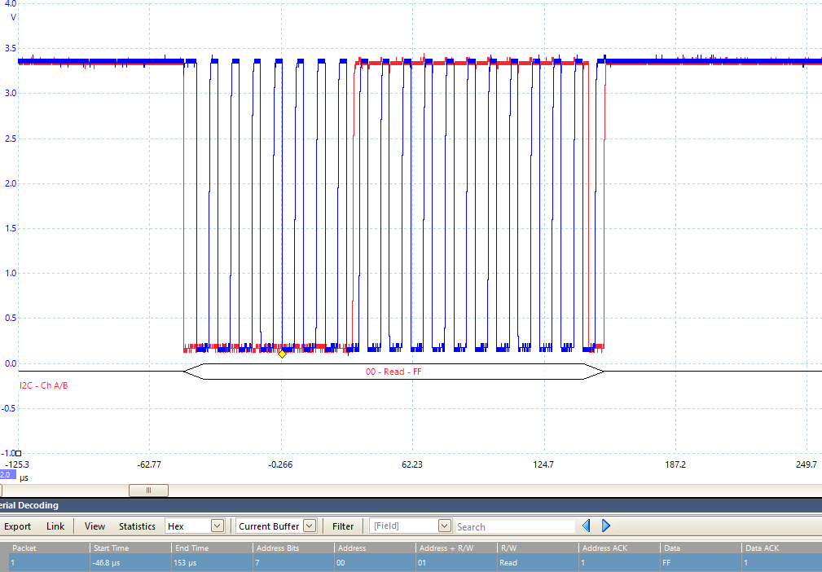Click the Link button
Image resolution: width=822 pixels, height=572 pixels.
pos(55,526)
